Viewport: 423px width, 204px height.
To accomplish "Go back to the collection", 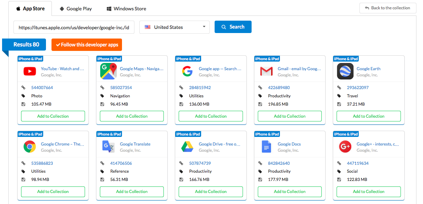I will pos(387,8).
